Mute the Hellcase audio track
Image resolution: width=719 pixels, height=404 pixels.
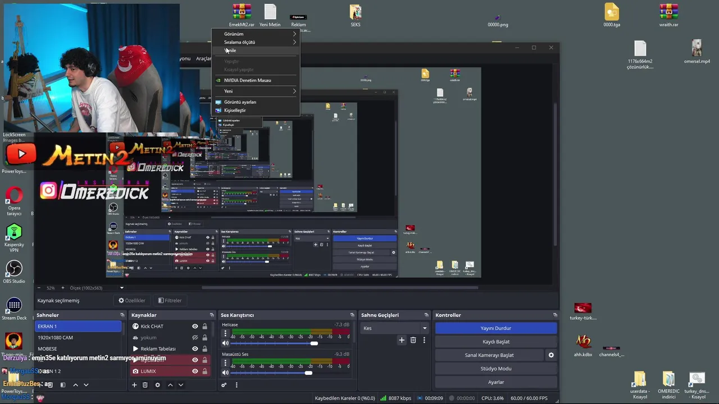[x=225, y=343]
